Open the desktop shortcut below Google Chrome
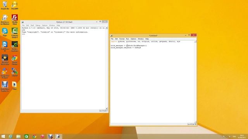Image resolution: width=248 pixels, height=139 pixels. (15, 73)
